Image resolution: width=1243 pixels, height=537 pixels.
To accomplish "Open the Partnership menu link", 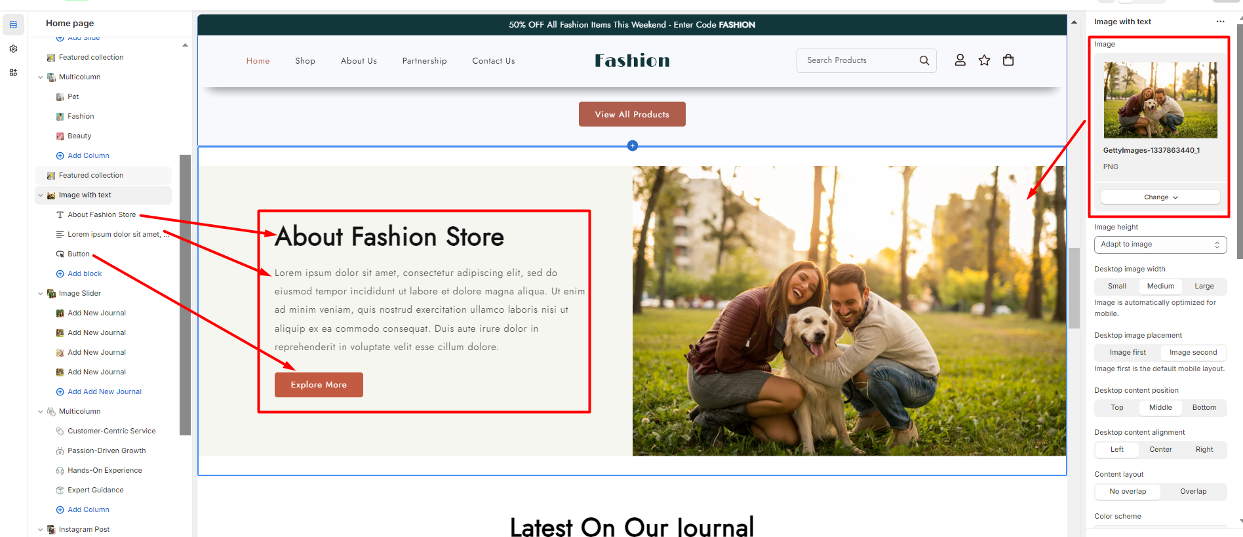I will [x=424, y=61].
